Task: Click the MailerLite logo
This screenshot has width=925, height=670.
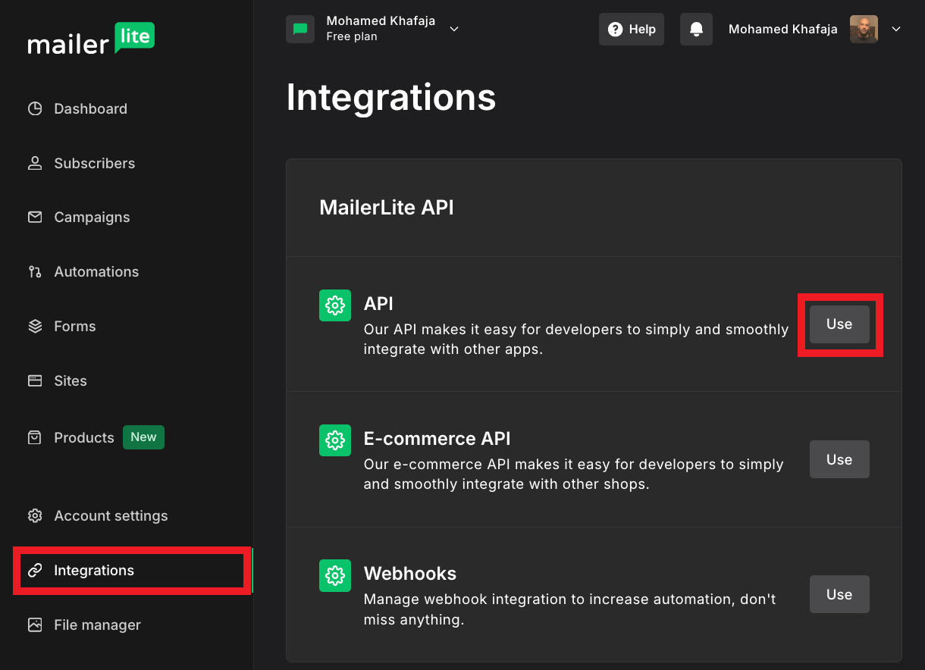Action: point(91,39)
